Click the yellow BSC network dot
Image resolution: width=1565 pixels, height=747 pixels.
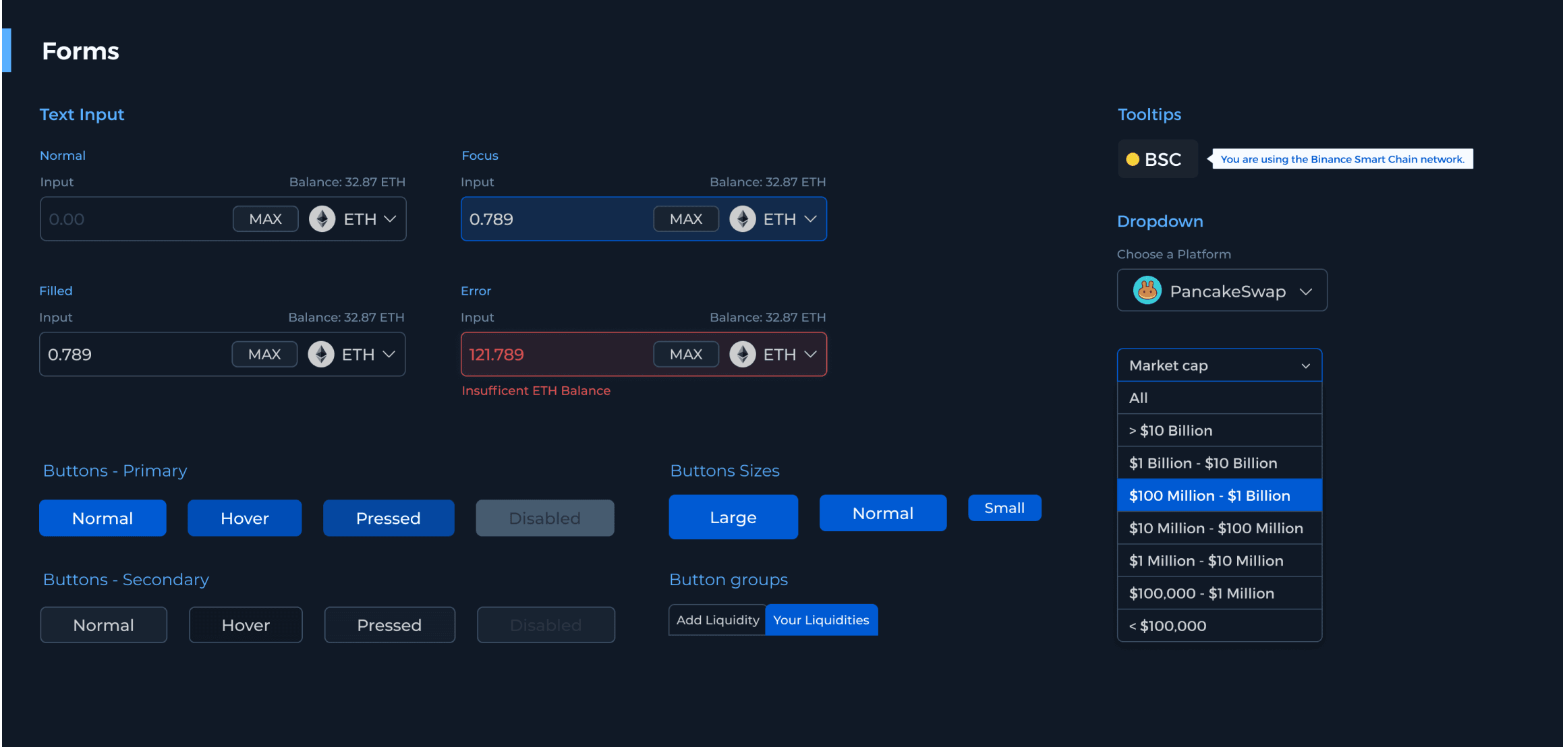(x=1133, y=158)
